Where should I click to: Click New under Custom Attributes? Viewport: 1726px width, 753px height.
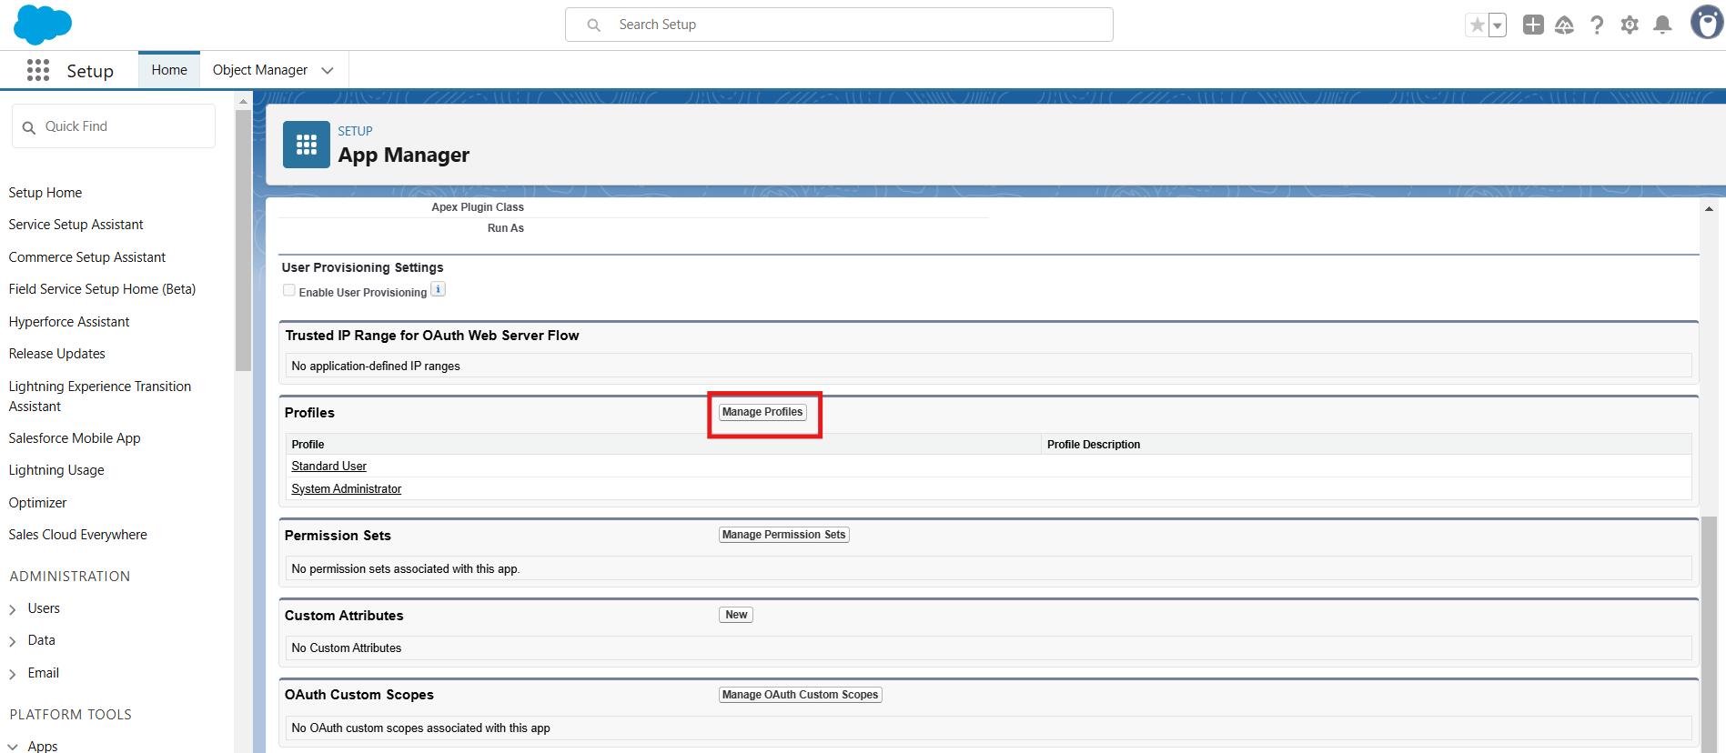[736, 615]
